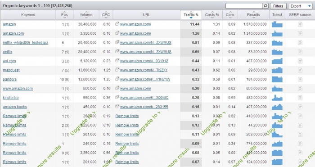This screenshot has width=315, height=167.
Task: Sort by Volume column
Action: (86, 15)
